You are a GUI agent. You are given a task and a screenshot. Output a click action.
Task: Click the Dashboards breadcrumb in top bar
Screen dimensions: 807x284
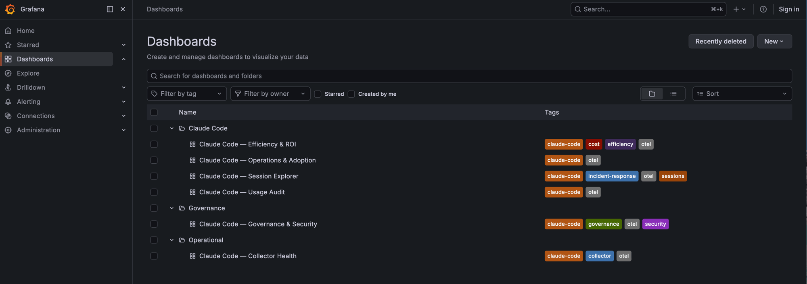tap(165, 9)
